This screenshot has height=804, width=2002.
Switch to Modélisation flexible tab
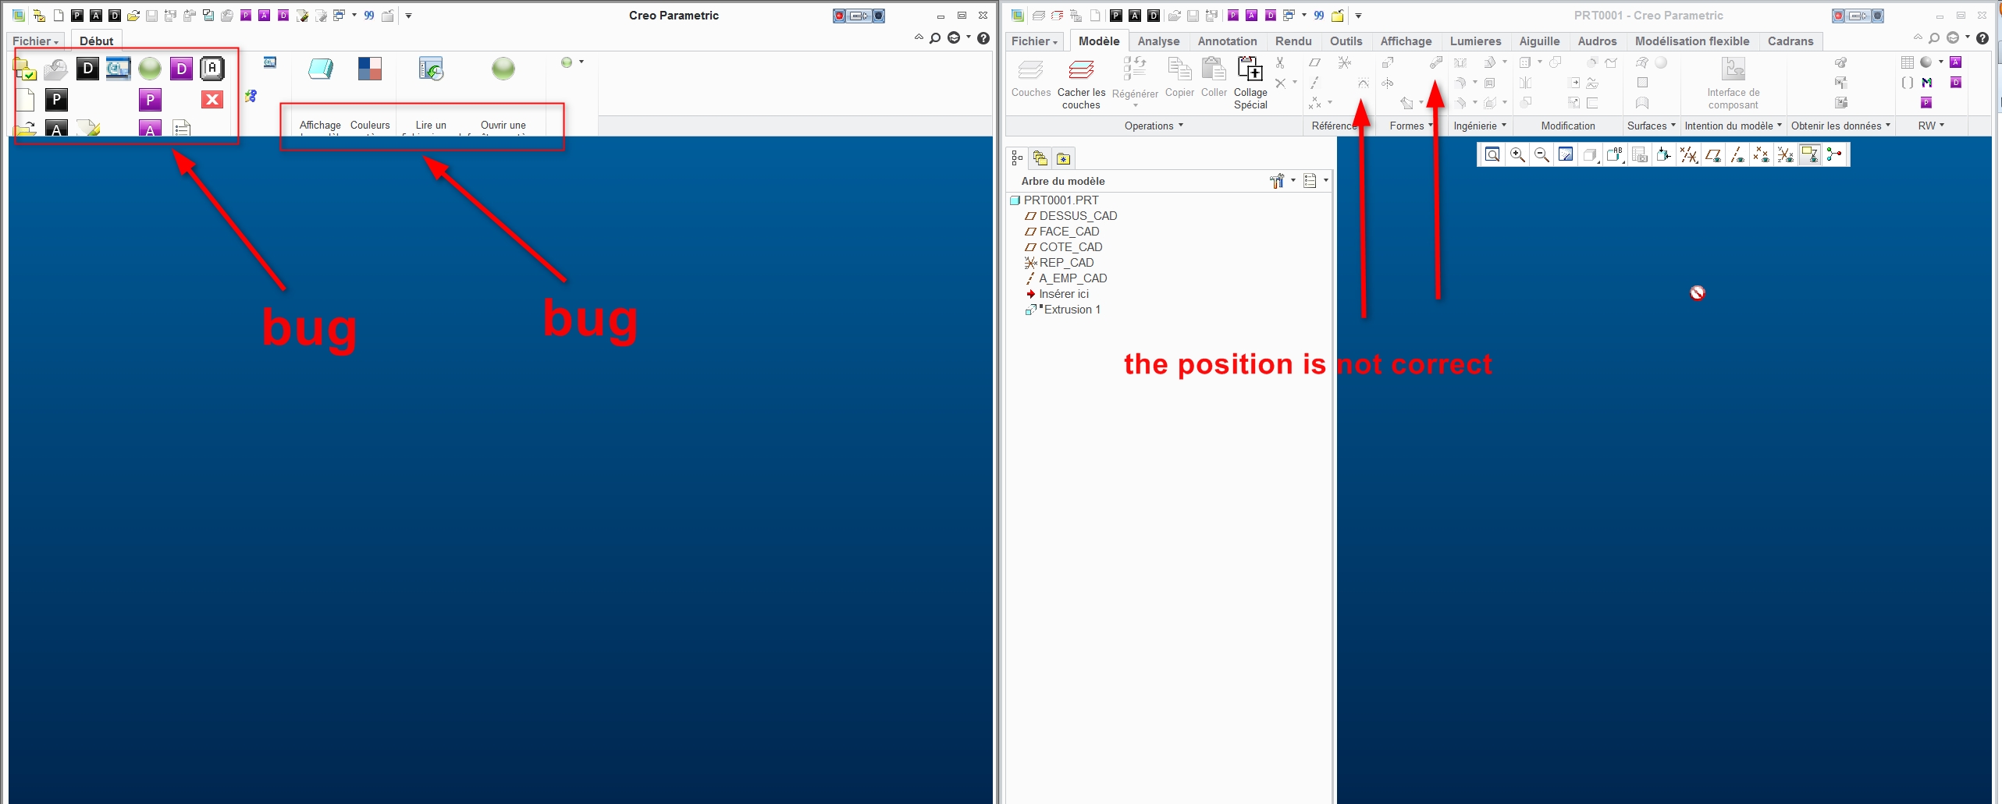point(1692,41)
